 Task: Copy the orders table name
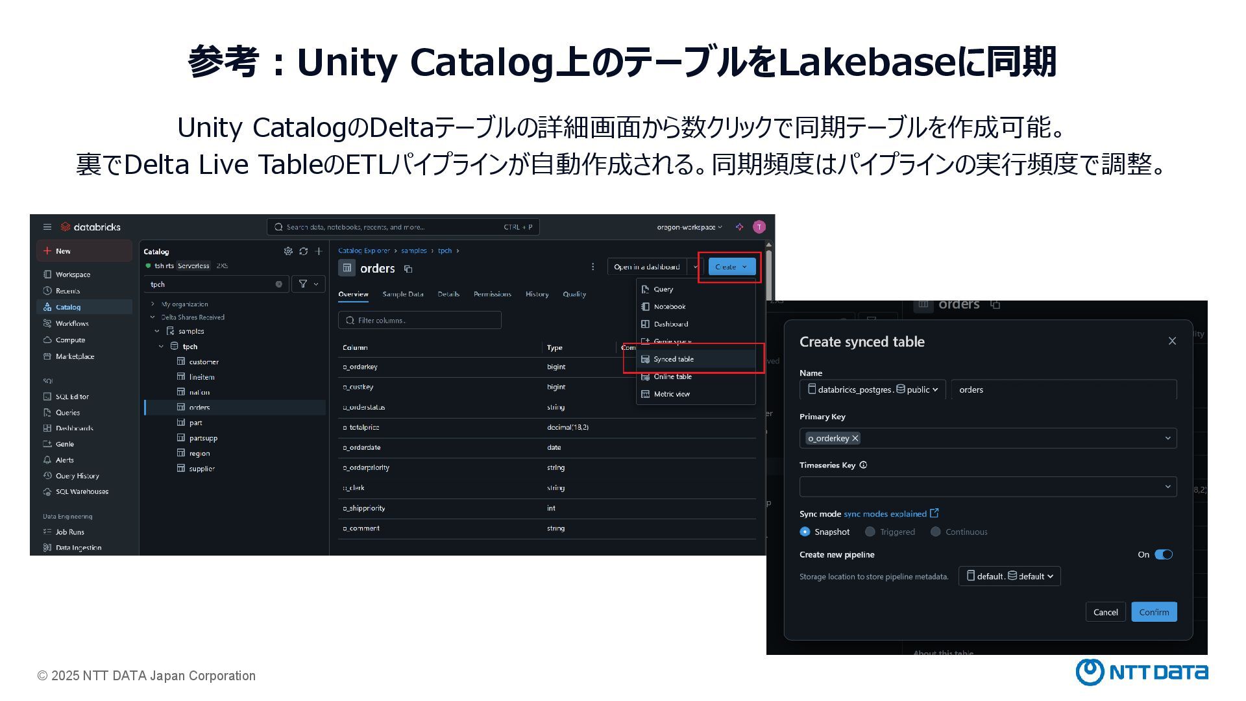click(x=408, y=269)
